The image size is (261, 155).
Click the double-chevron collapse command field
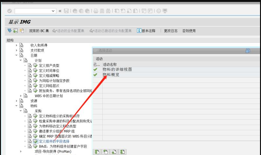60,11
